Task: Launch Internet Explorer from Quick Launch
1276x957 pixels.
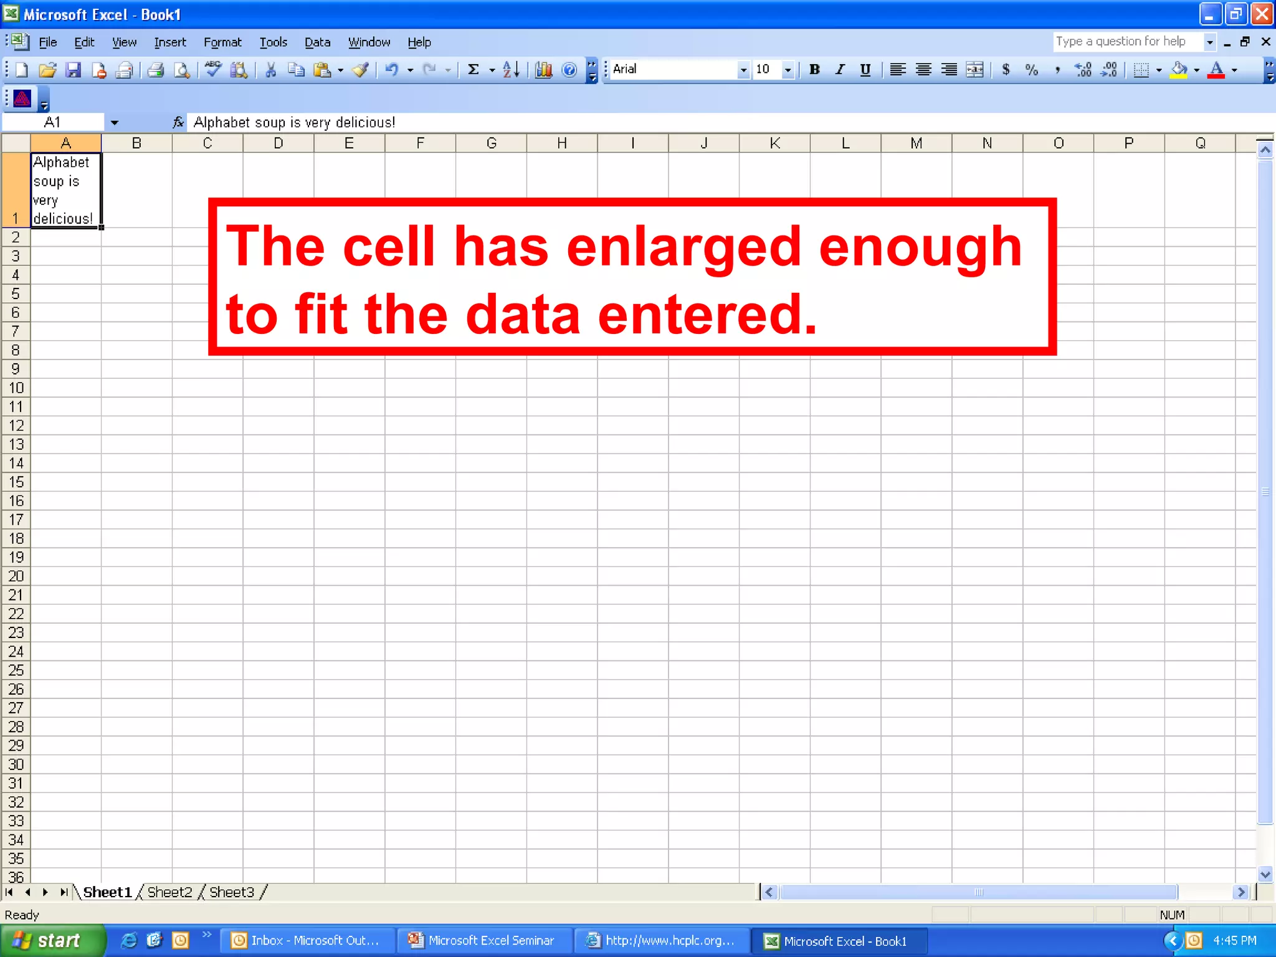Action: click(x=128, y=940)
